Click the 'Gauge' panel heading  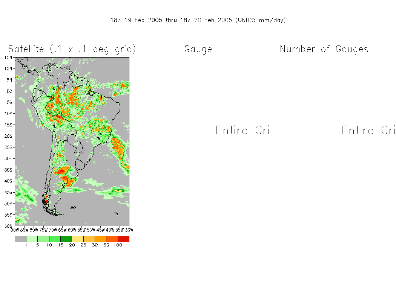(198, 49)
